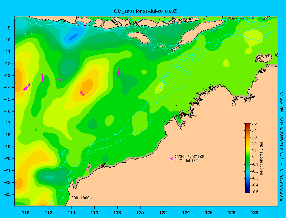Click the '116' longitude axis label
The width and height of the screenshot is (286, 218).
[94, 213]
